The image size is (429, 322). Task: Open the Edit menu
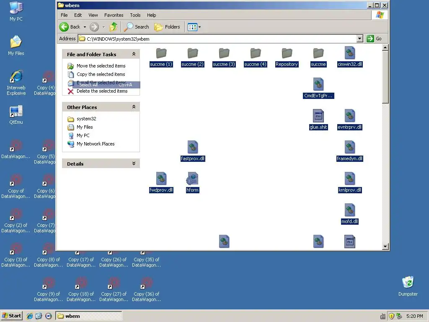(78, 15)
